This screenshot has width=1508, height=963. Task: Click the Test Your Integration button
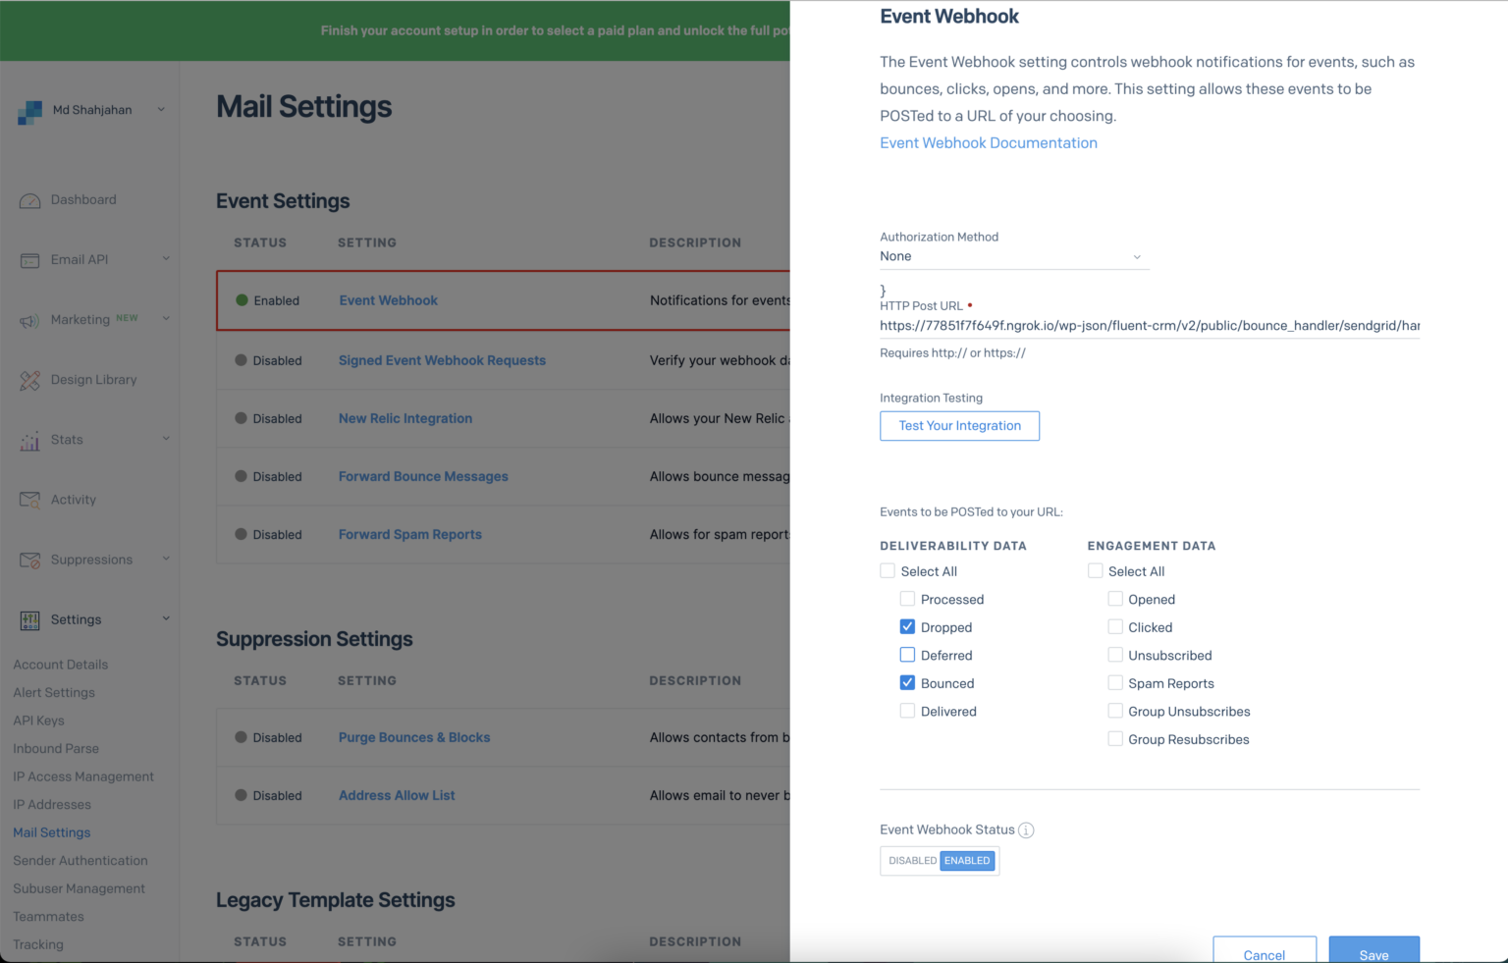(x=959, y=426)
